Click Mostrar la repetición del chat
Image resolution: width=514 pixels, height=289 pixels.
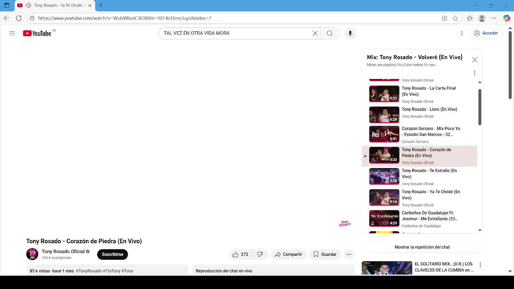click(422, 247)
